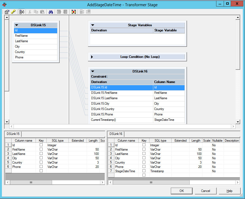
Task: Run Column Auto-Match icon with red arrow
Action: tap(74, 12)
